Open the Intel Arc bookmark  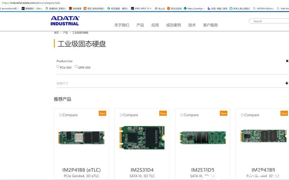click(283, 9)
